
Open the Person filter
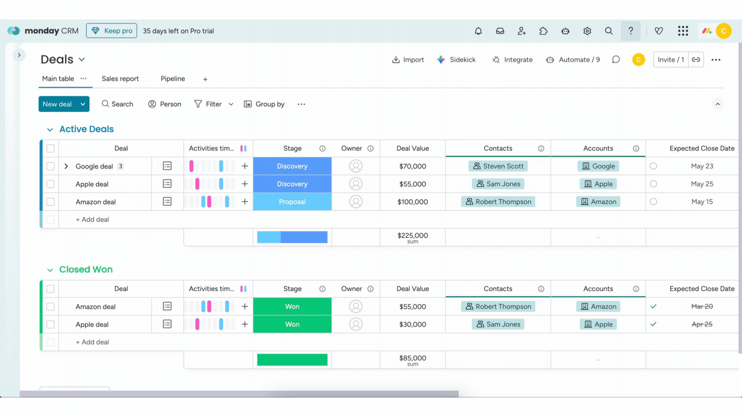(165, 104)
